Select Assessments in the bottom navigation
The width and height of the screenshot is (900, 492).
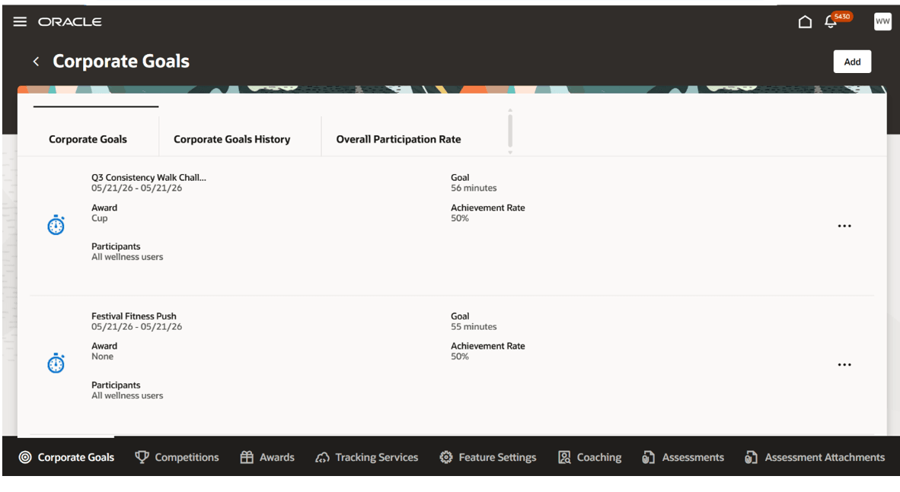[x=683, y=457]
